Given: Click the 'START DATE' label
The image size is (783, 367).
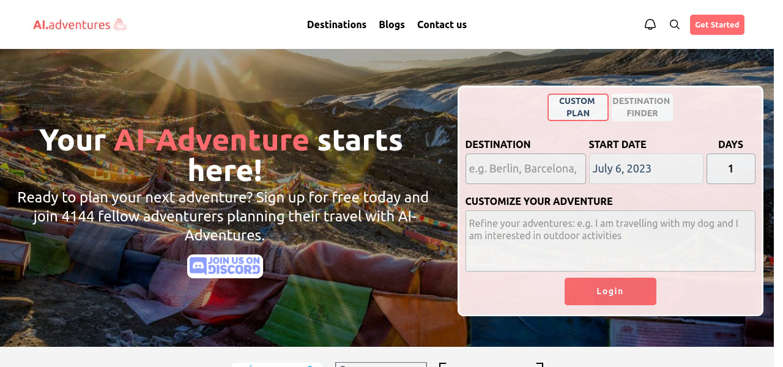Looking at the screenshot, I should (617, 144).
